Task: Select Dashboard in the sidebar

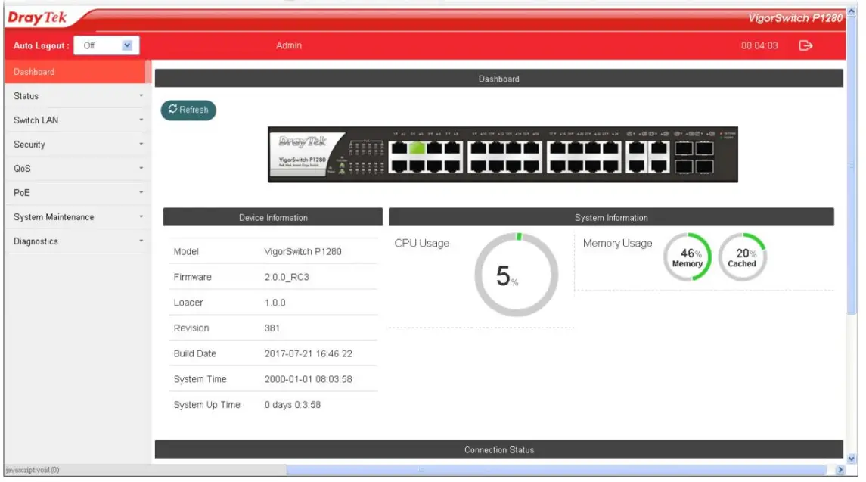Action: point(77,72)
